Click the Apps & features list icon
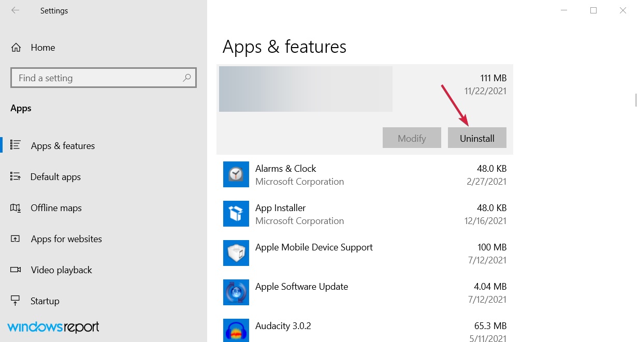638x342 pixels. (x=15, y=145)
